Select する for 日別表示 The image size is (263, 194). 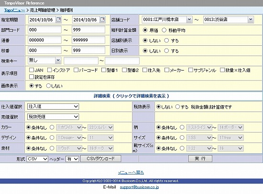[166, 51]
